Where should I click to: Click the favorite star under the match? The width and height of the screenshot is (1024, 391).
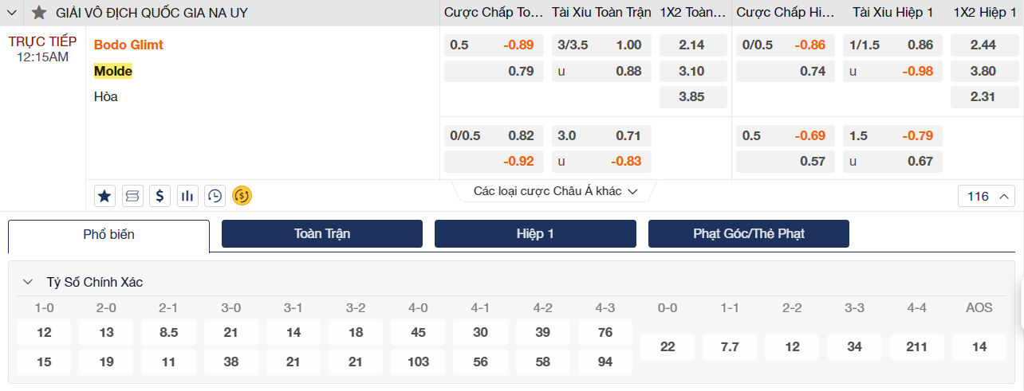[x=104, y=195]
